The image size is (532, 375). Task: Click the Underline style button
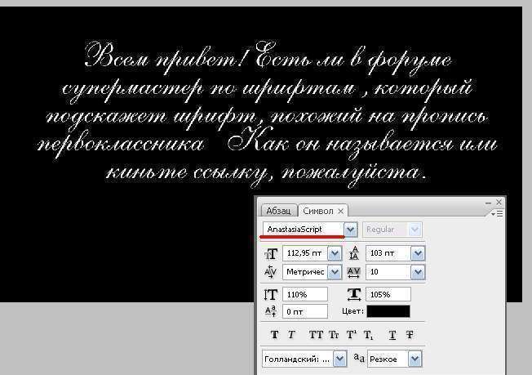tap(392, 334)
